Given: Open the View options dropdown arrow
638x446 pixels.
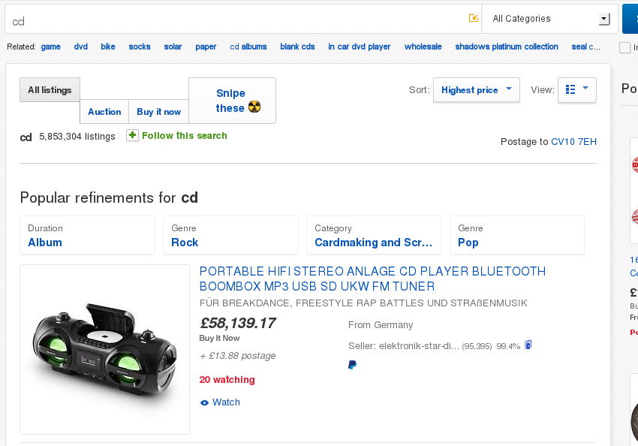Looking at the screenshot, I should click(585, 88).
